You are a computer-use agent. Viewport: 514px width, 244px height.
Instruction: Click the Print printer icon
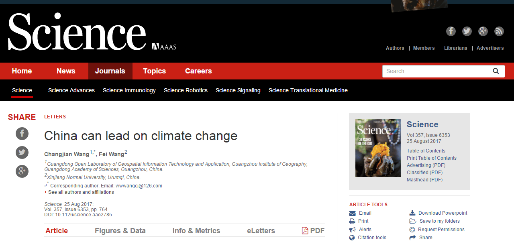353,221
